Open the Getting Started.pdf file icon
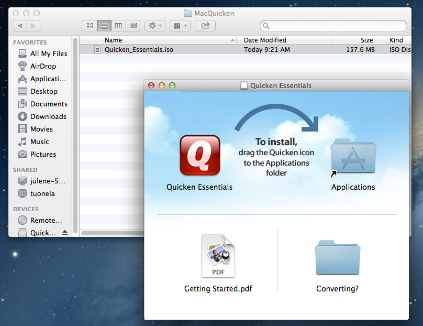 click(x=218, y=256)
